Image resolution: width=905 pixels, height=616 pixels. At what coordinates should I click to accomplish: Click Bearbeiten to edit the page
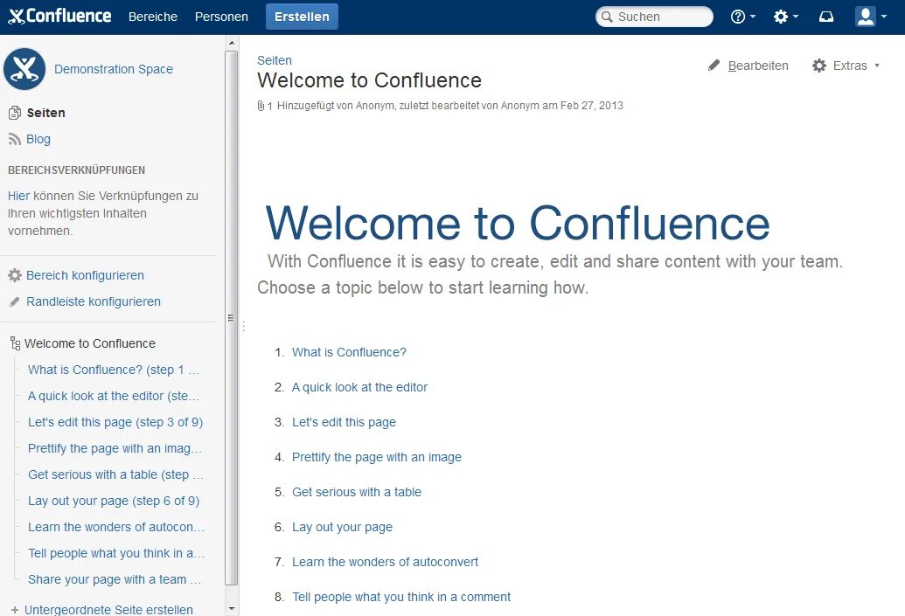pyautogui.click(x=760, y=65)
